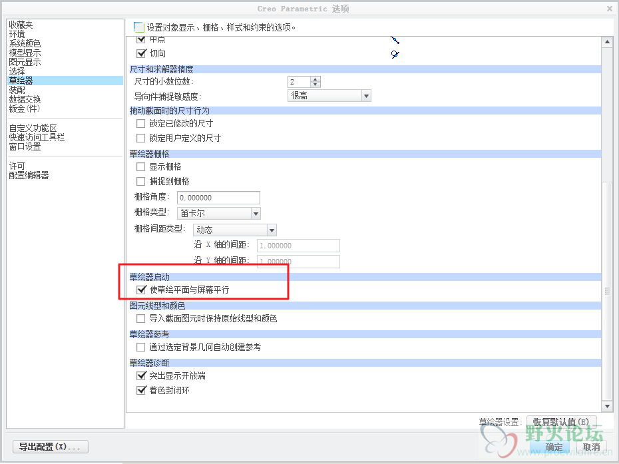The image size is (619, 464).
Task: Open 自定义功能区 settings
Action: (x=33, y=128)
